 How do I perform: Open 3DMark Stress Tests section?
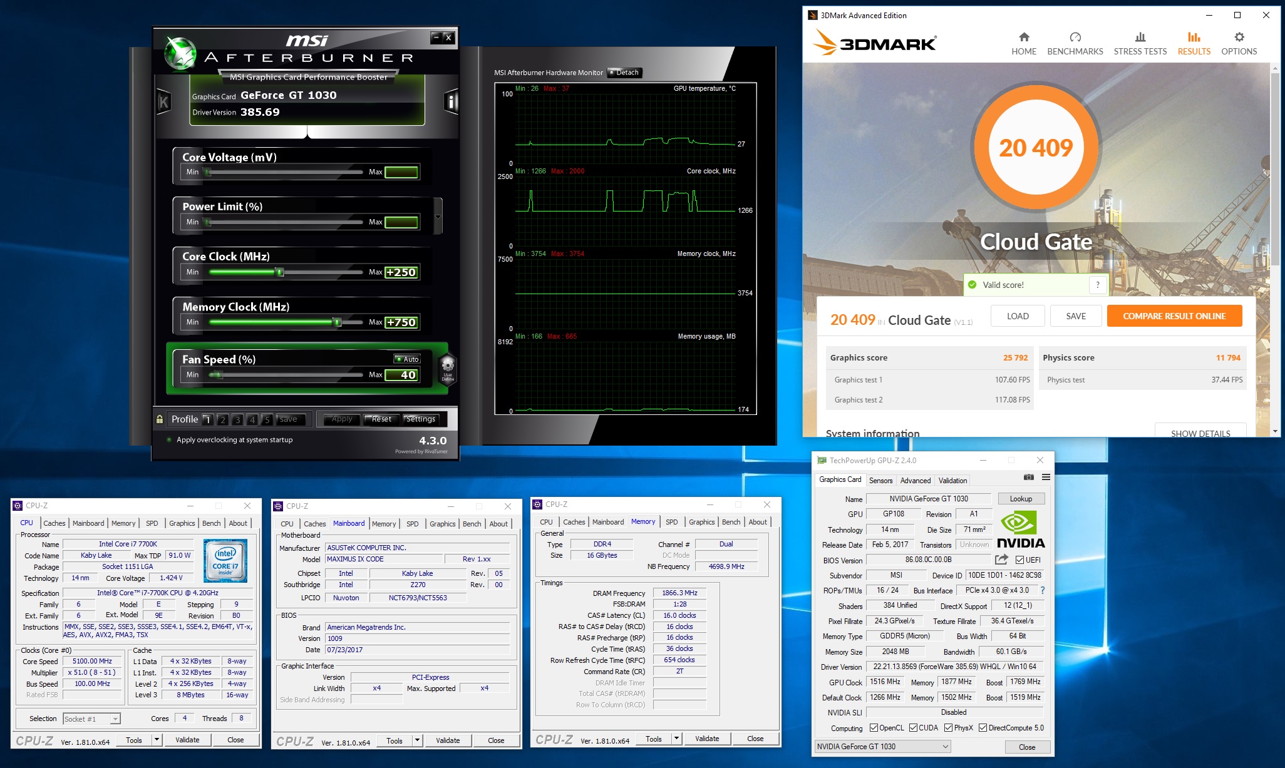click(x=1140, y=44)
